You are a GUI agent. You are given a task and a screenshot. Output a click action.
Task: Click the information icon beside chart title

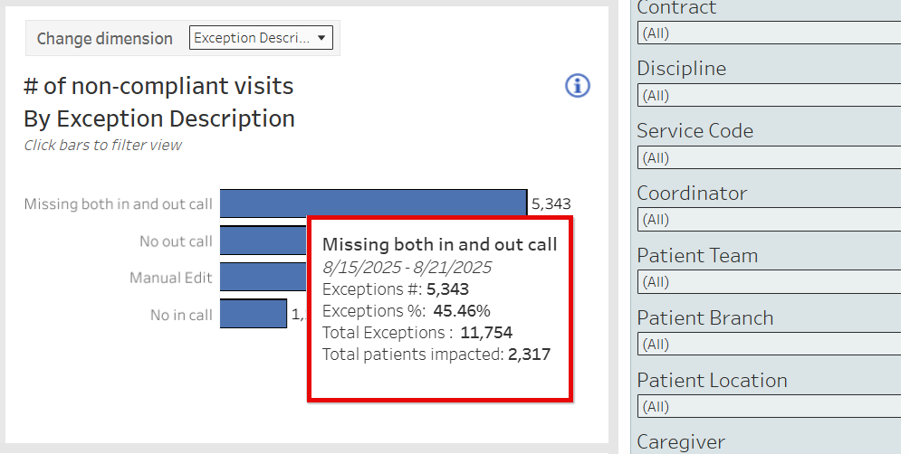click(x=578, y=86)
